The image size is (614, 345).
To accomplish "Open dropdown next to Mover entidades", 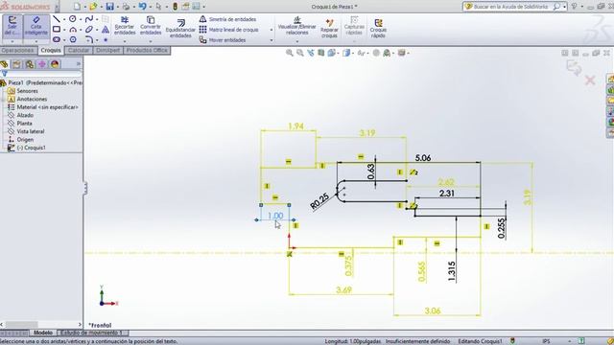I will [271, 40].
